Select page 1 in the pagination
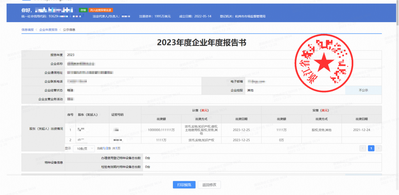This screenshot has width=399, height=195. (371, 148)
